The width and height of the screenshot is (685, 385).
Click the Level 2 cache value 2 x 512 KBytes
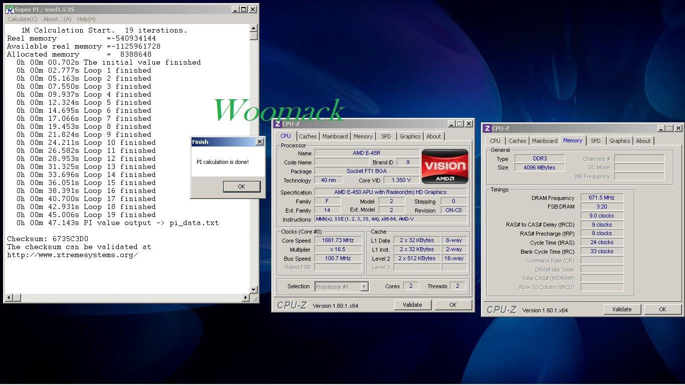click(417, 259)
